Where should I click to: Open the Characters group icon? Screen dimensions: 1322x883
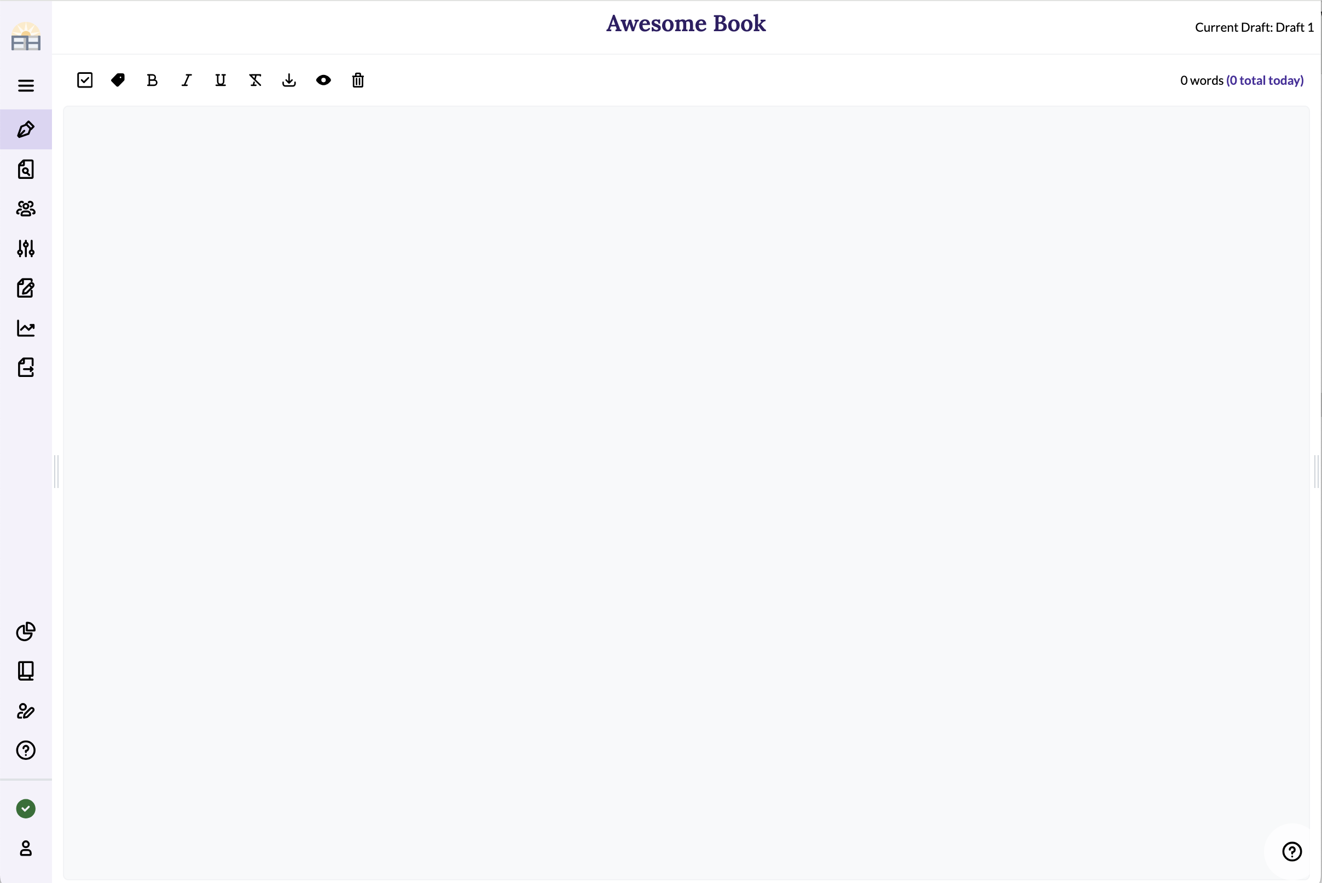(26, 209)
